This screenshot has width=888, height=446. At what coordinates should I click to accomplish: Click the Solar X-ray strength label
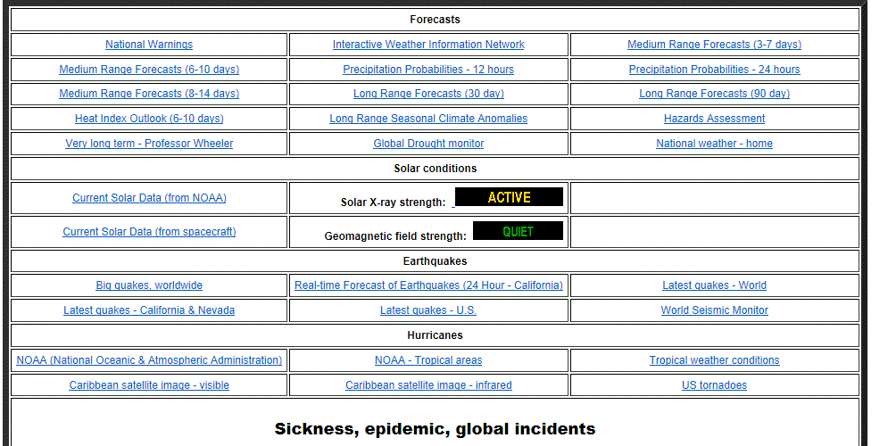tap(393, 202)
